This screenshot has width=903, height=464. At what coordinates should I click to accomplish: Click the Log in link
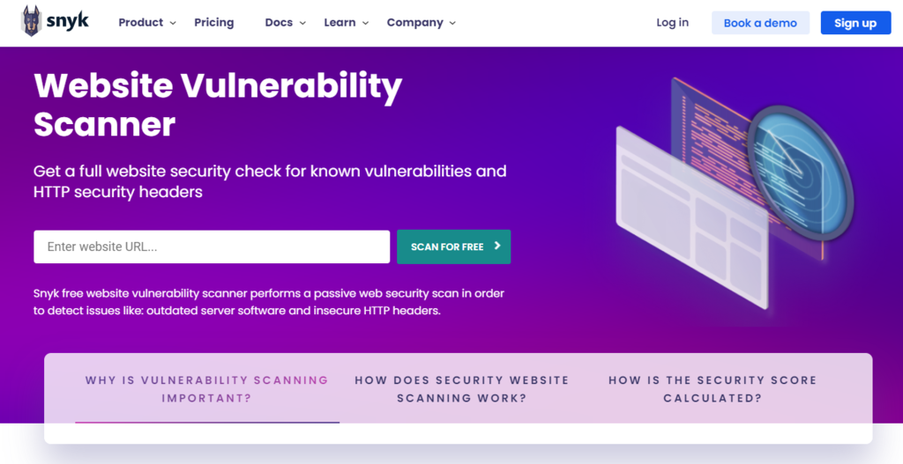[672, 23]
